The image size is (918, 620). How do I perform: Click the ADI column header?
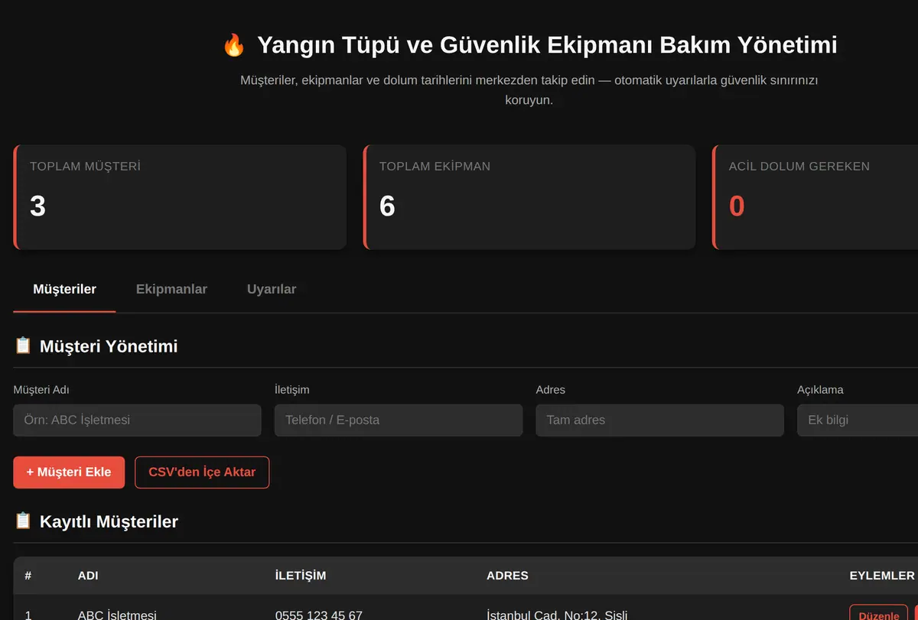coord(88,576)
